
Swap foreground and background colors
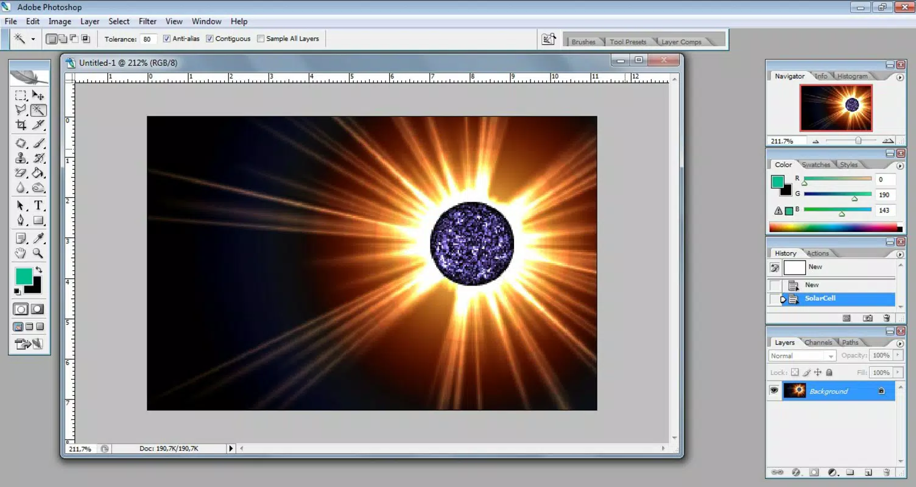click(39, 270)
